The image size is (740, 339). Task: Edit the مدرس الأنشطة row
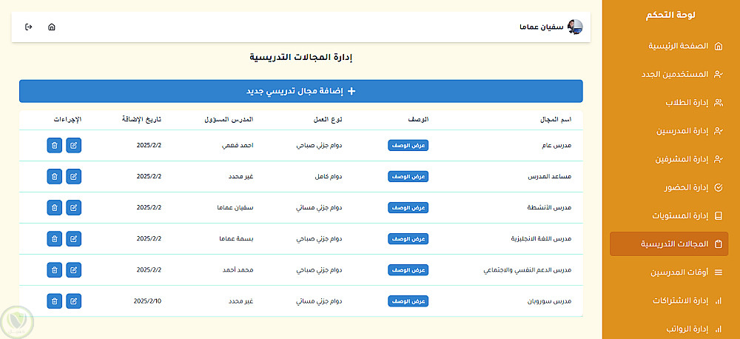tap(73, 208)
